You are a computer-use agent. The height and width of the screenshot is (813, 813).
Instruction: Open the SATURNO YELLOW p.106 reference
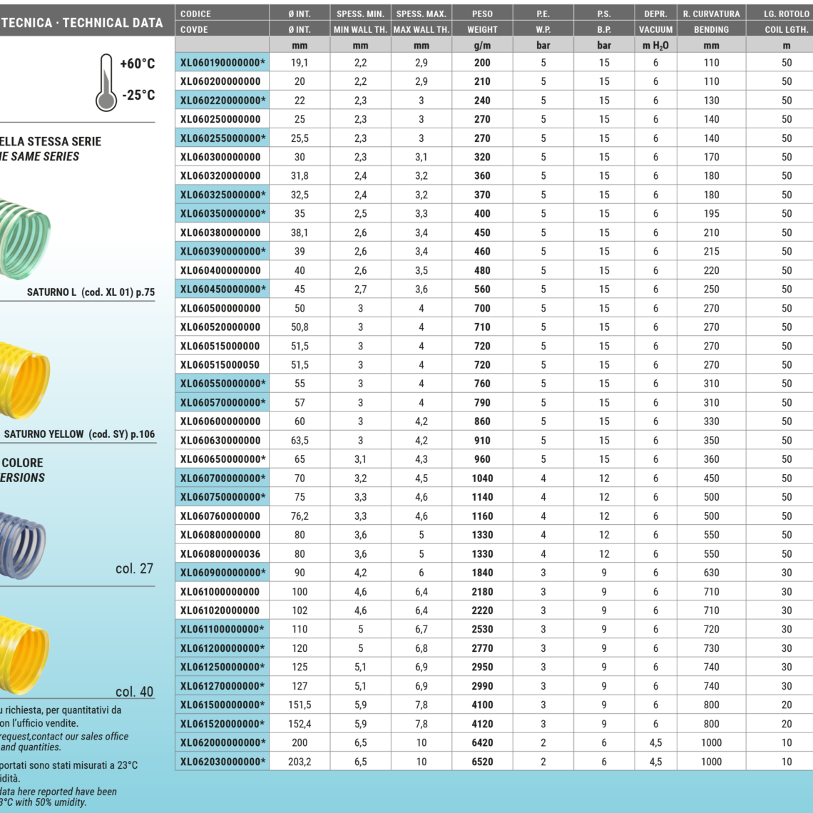click(79, 434)
